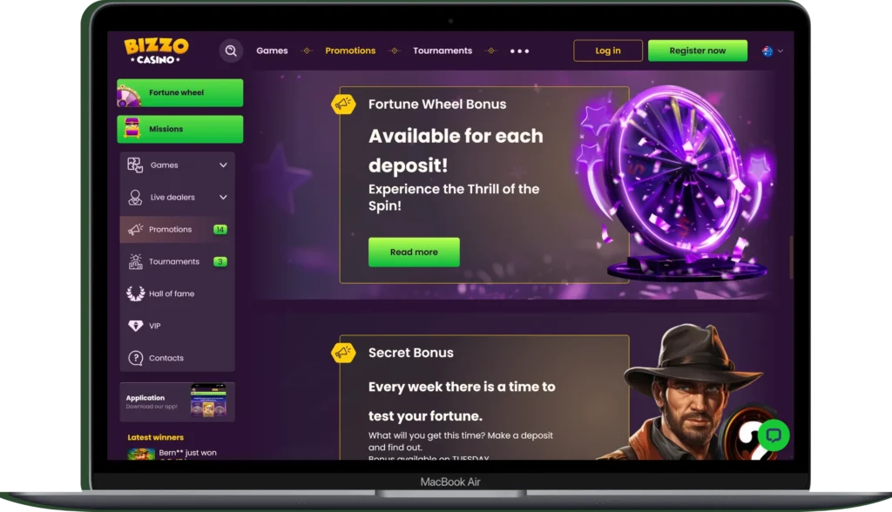The height and width of the screenshot is (512, 892).
Task: Open the Tournaments podium icon in sidebar
Action: (x=135, y=262)
